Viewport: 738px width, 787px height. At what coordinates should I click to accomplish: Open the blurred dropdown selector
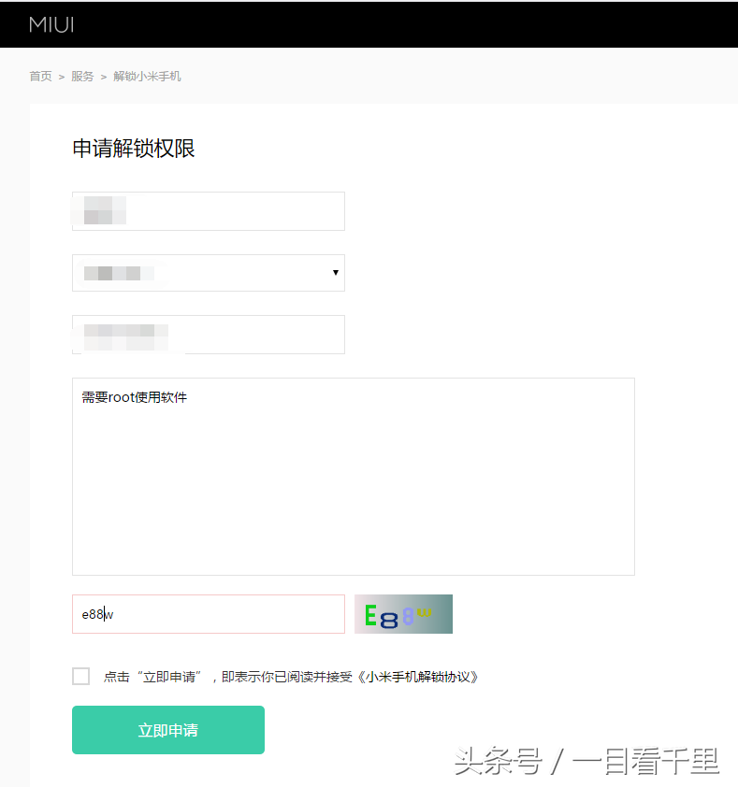coord(209,273)
